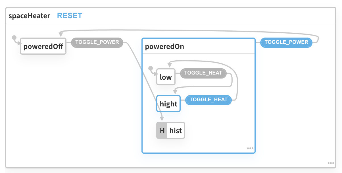The image size is (342, 173).
Task: Open the spaceHeater ellipsis at bottom right
Action: (331, 163)
